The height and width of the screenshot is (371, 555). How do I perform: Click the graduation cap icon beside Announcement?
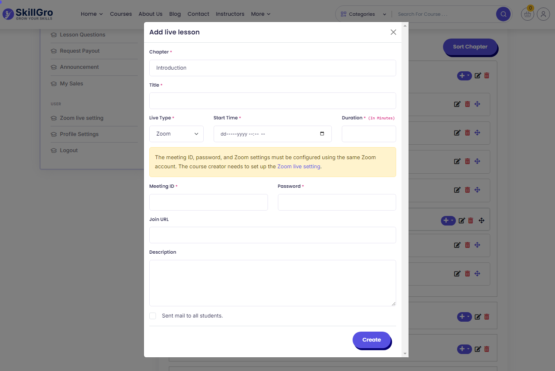54,67
